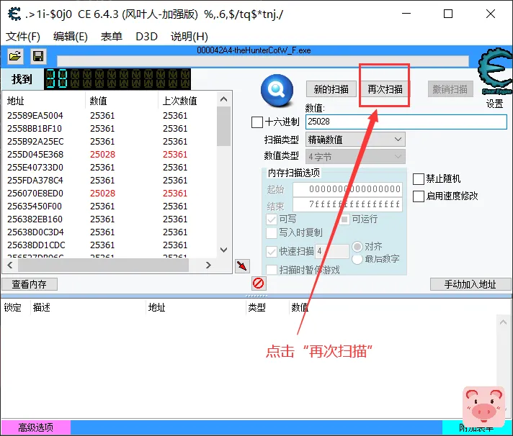
Task: Toggle the 可运行 checkbox
Action: click(x=344, y=219)
